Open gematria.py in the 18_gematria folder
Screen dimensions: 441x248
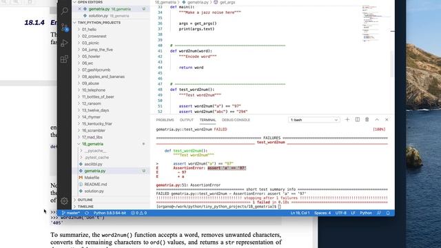(111, 171)
